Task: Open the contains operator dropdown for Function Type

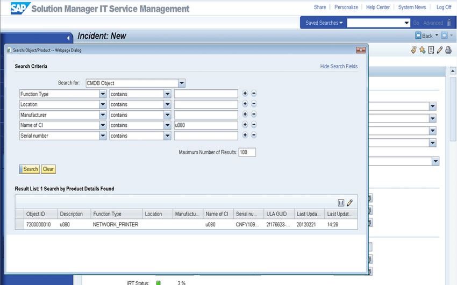Action: pos(167,94)
